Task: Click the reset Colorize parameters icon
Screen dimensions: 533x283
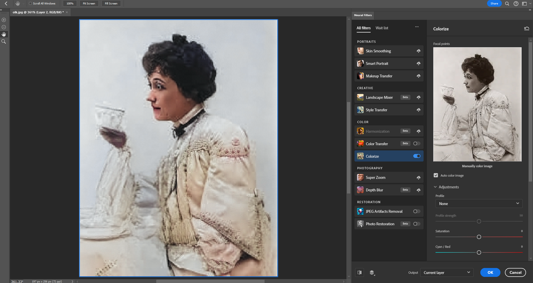Action: [x=527, y=29]
